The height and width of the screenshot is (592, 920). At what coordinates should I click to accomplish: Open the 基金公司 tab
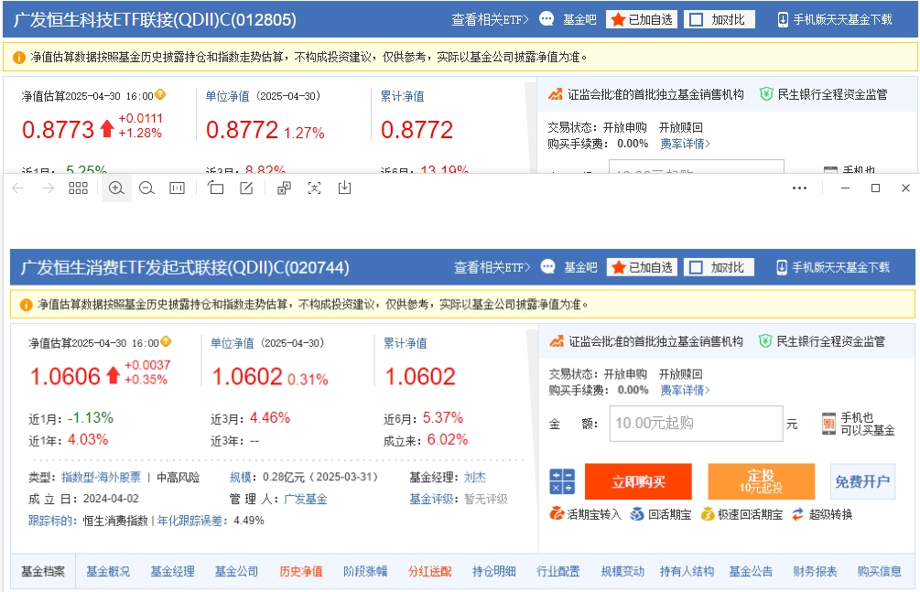pyautogui.click(x=236, y=572)
